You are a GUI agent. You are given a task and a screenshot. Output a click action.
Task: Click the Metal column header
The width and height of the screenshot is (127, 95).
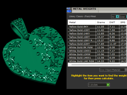pos(82,22)
